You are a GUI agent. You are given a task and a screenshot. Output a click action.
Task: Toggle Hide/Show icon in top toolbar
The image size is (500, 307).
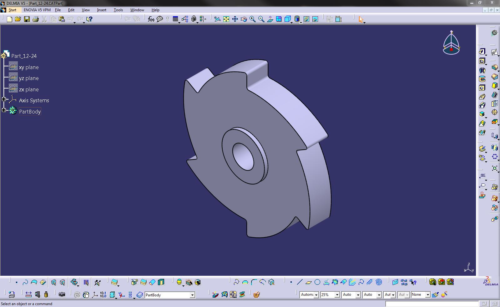[x=306, y=19]
